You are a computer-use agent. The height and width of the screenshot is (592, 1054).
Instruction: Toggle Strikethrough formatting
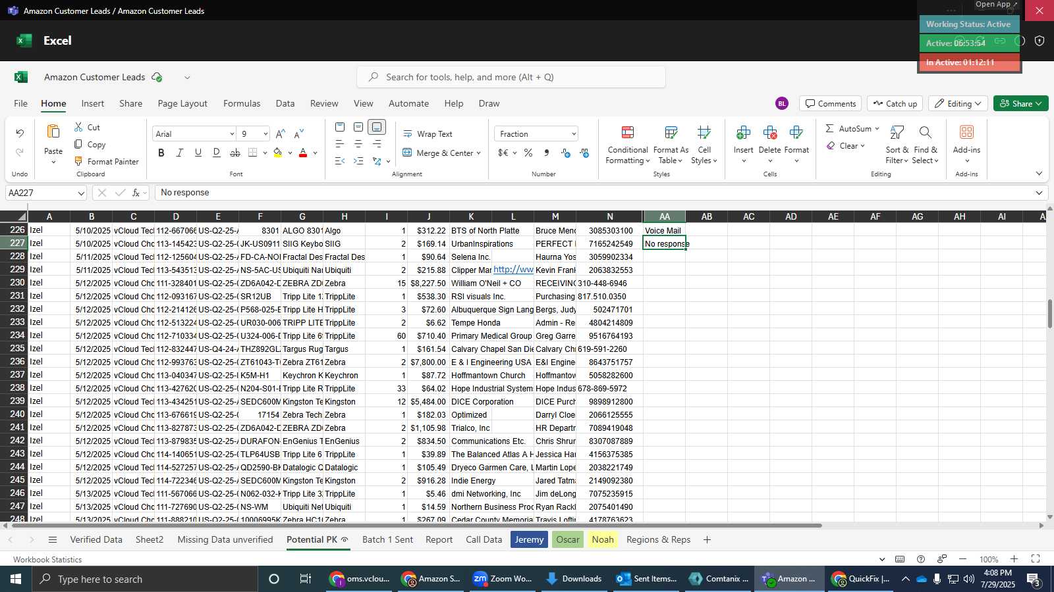235,153
